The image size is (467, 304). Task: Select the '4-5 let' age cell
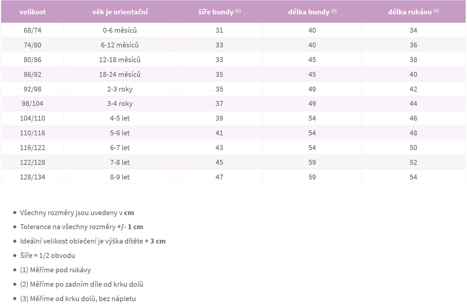pyautogui.click(x=120, y=118)
